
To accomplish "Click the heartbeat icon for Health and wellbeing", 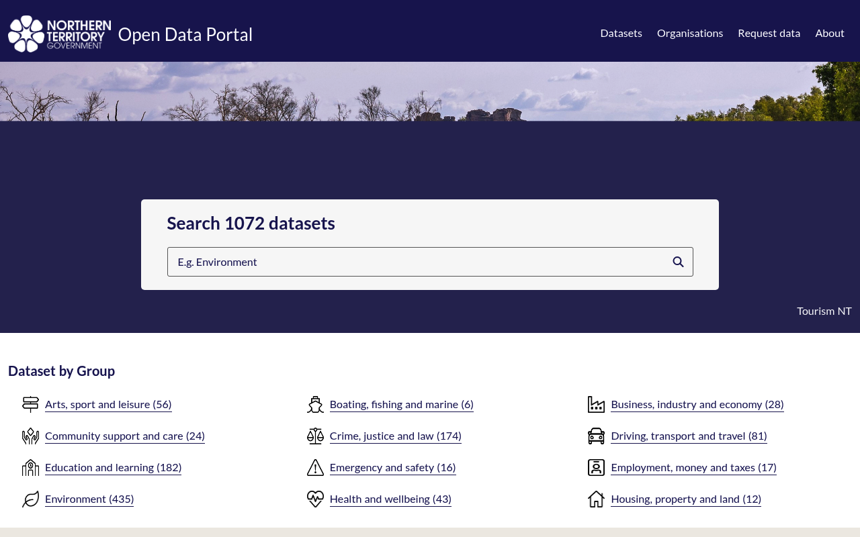I will click(x=315, y=499).
